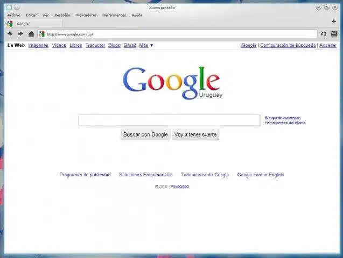
Task: Open Configuración de búsqueda link
Action: click(x=288, y=45)
